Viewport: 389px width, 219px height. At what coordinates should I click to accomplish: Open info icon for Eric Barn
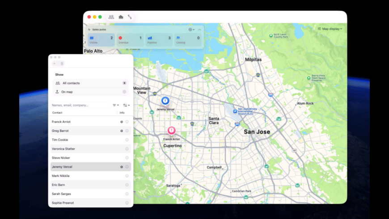(127, 185)
